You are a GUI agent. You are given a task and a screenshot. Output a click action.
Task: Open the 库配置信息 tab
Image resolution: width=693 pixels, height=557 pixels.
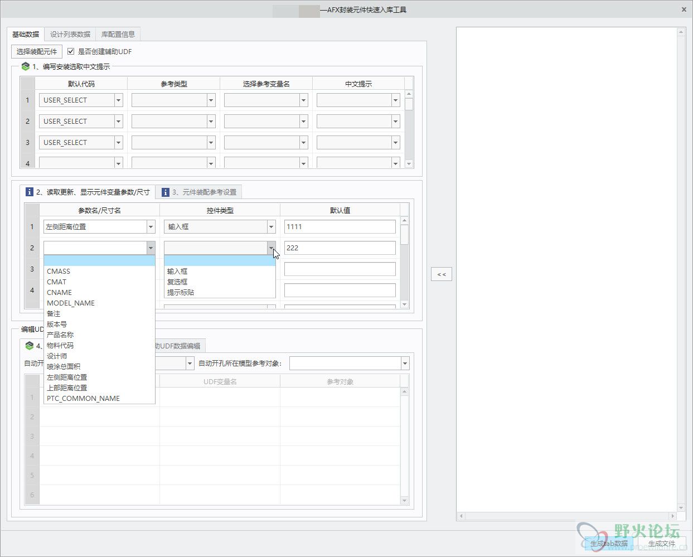tap(118, 34)
